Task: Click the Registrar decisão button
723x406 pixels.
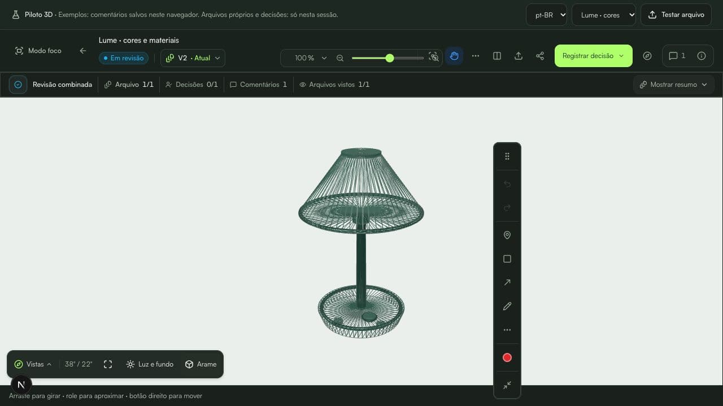Action: tap(594, 56)
